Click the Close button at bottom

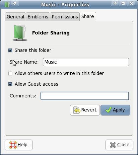(x=119, y=145)
